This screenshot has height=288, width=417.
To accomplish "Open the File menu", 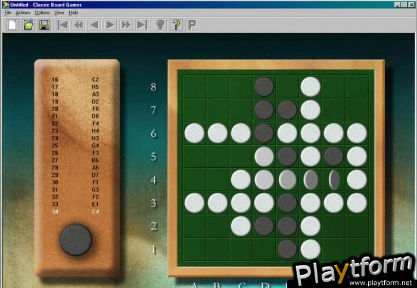I will (x=8, y=12).
